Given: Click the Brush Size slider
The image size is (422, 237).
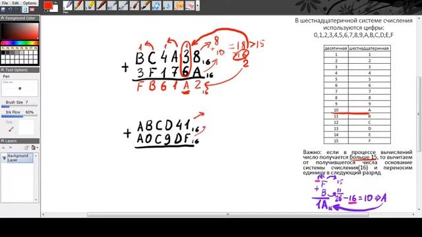Looking at the screenshot, I should tap(19, 107).
